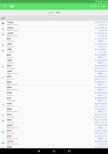Image resolution: width=108 pixels, height=154 pixels.
Task: Select date 金, 2013/07/26 Headlands
Action: pos(101,142)
